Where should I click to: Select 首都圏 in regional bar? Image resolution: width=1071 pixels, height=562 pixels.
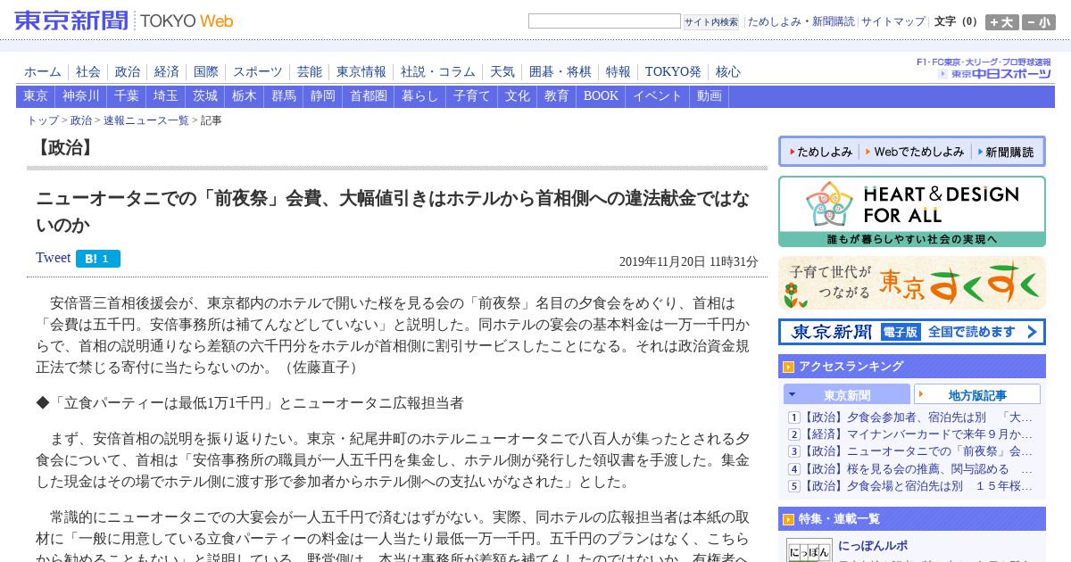pos(369,96)
